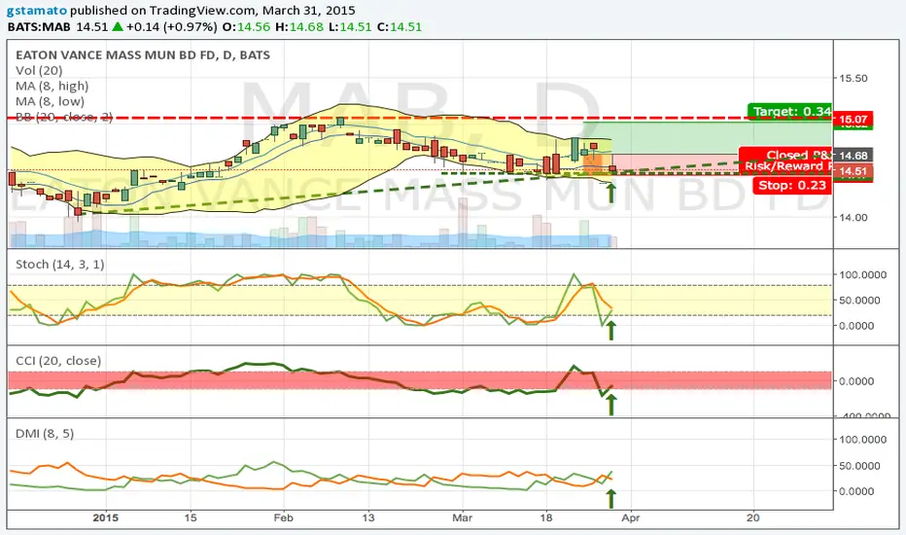The width and height of the screenshot is (906, 535).
Task: Click the 0.0000 scale value in CCI pane
Action: click(x=855, y=381)
